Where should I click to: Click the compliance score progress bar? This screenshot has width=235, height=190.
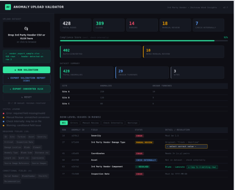[144, 41]
